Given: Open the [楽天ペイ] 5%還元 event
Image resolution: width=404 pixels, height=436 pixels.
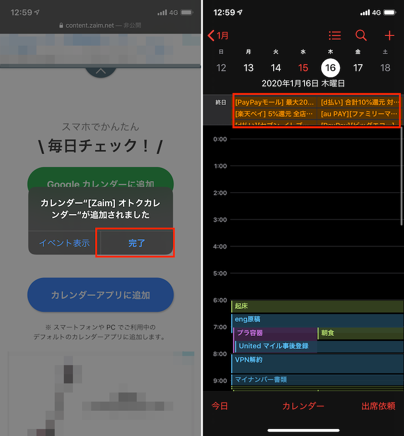Looking at the screenshot, I should click(x=275, y=113).
